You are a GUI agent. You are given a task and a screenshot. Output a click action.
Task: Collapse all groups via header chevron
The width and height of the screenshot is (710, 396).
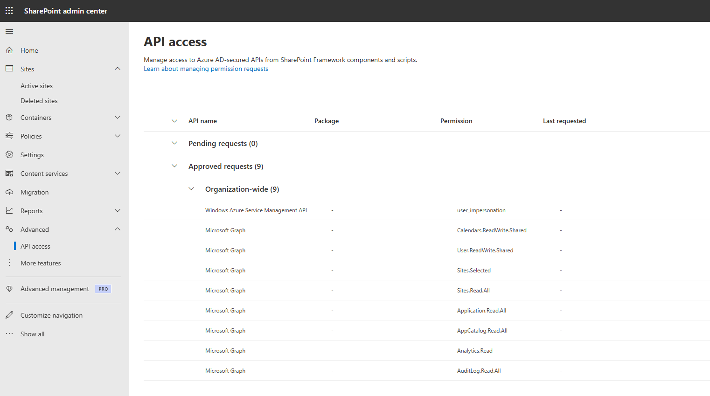[174, 121]
